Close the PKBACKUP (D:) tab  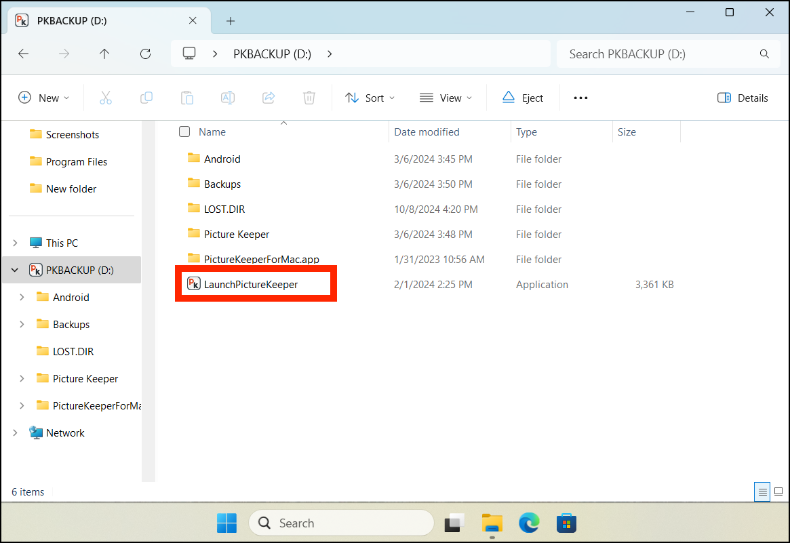click(193, 20)
